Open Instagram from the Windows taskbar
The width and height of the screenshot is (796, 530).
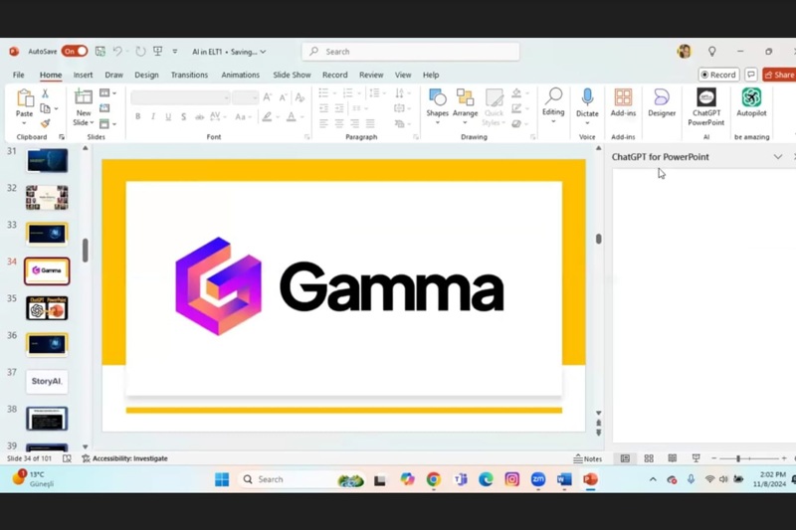(x=511, y=479)
